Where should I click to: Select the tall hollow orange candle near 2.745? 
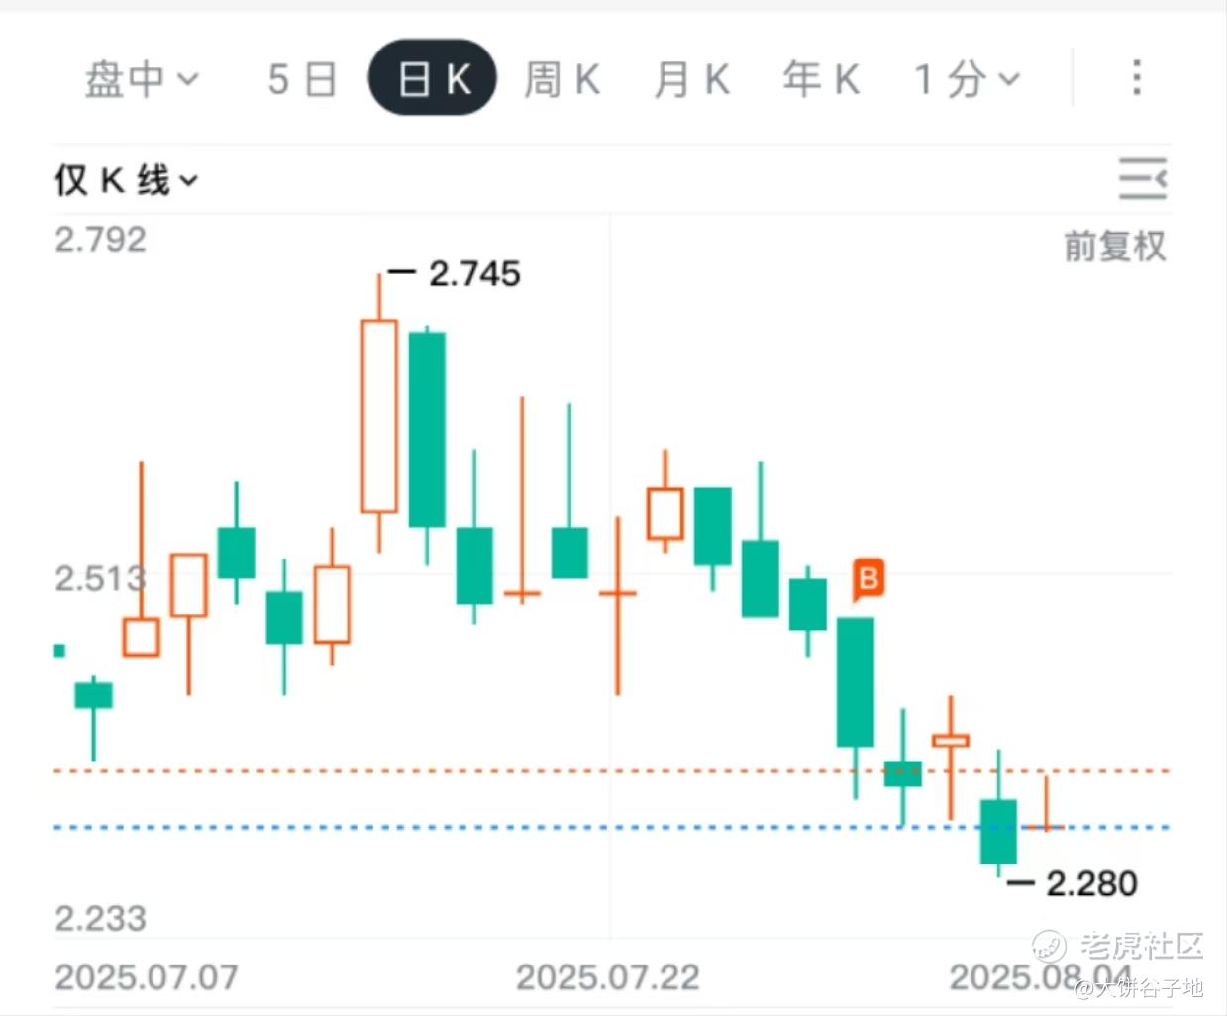(x=379, y=416)
